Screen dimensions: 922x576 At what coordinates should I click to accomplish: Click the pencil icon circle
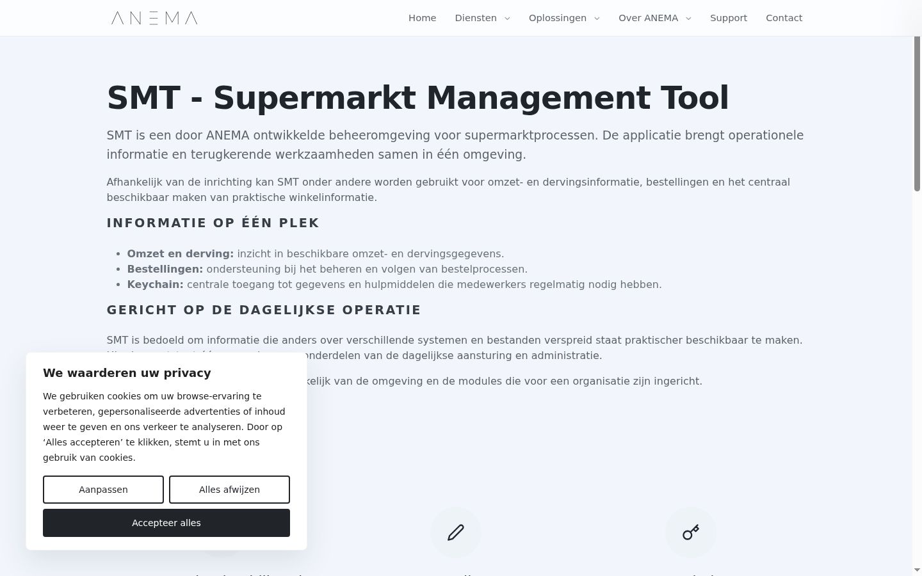456,532
